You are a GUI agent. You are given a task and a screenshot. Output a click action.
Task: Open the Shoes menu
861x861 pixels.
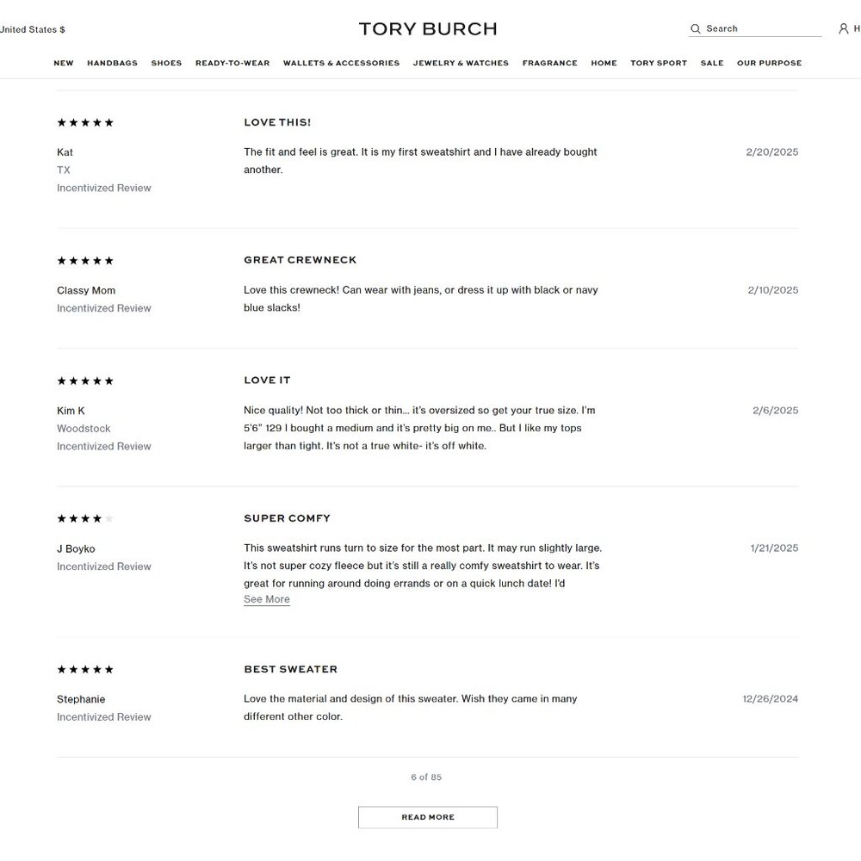166,64
